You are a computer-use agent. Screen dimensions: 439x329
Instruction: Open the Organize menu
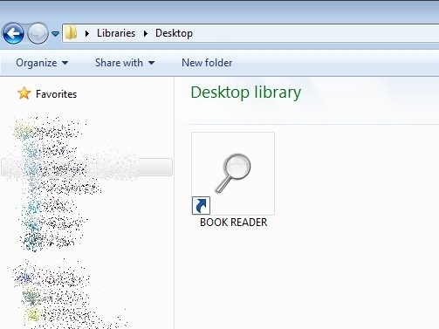pos(42,63)
